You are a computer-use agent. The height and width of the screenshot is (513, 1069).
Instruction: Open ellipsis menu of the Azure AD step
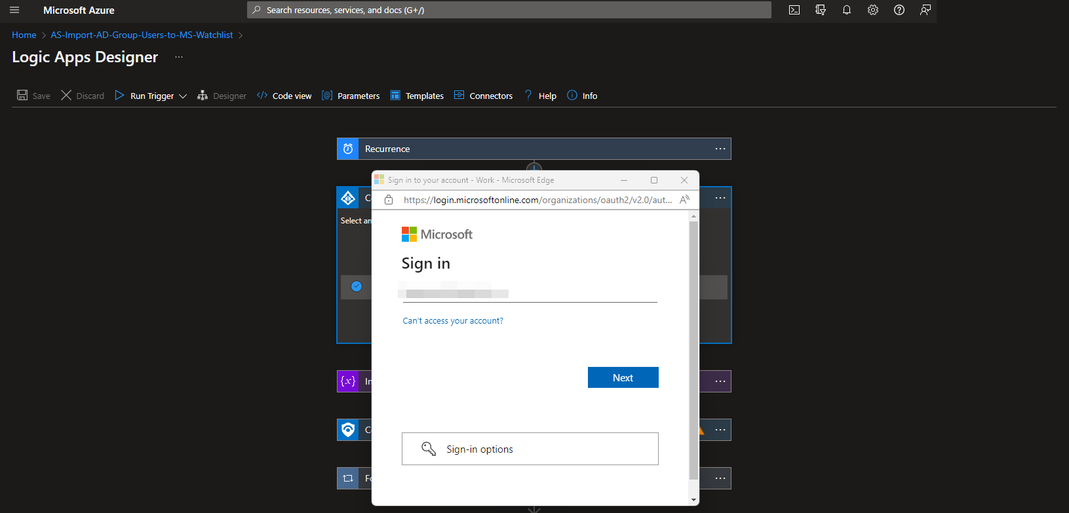(x=720, y=198)
